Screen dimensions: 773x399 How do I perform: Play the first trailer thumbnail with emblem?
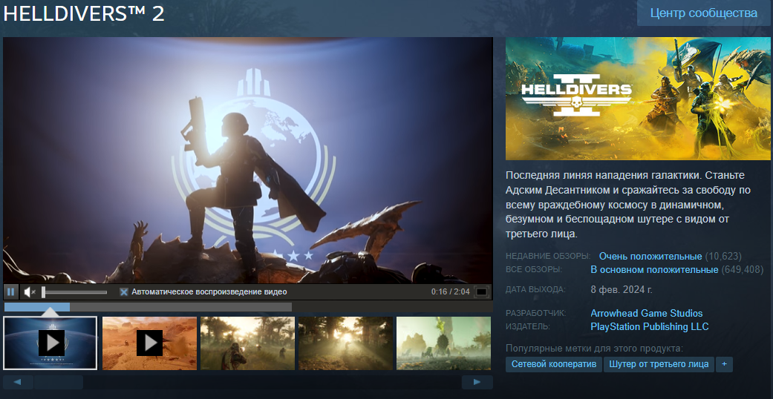50,343
